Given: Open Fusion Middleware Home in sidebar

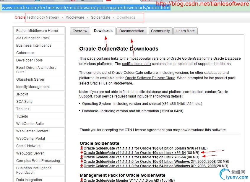Looking at the screenshot, I should point(39,31).
